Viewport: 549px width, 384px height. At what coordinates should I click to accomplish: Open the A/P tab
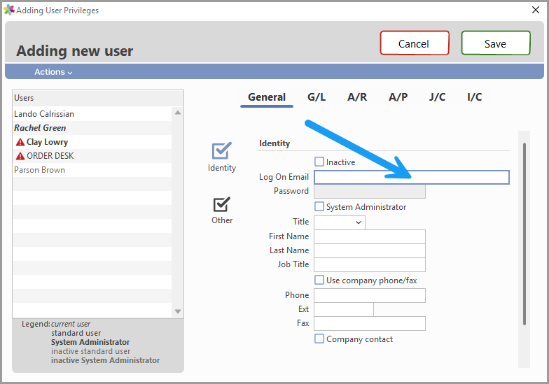point(398,97)
